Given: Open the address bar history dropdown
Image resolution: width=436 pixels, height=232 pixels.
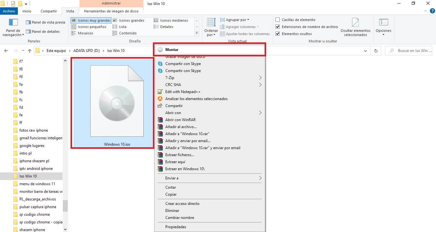Looking at the screenshot, I should [365, 51].
